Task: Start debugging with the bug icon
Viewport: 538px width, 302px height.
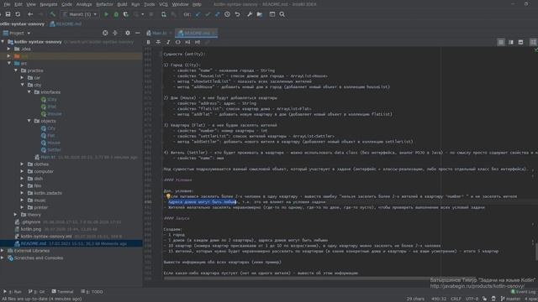Action: [x=116, y=14]
